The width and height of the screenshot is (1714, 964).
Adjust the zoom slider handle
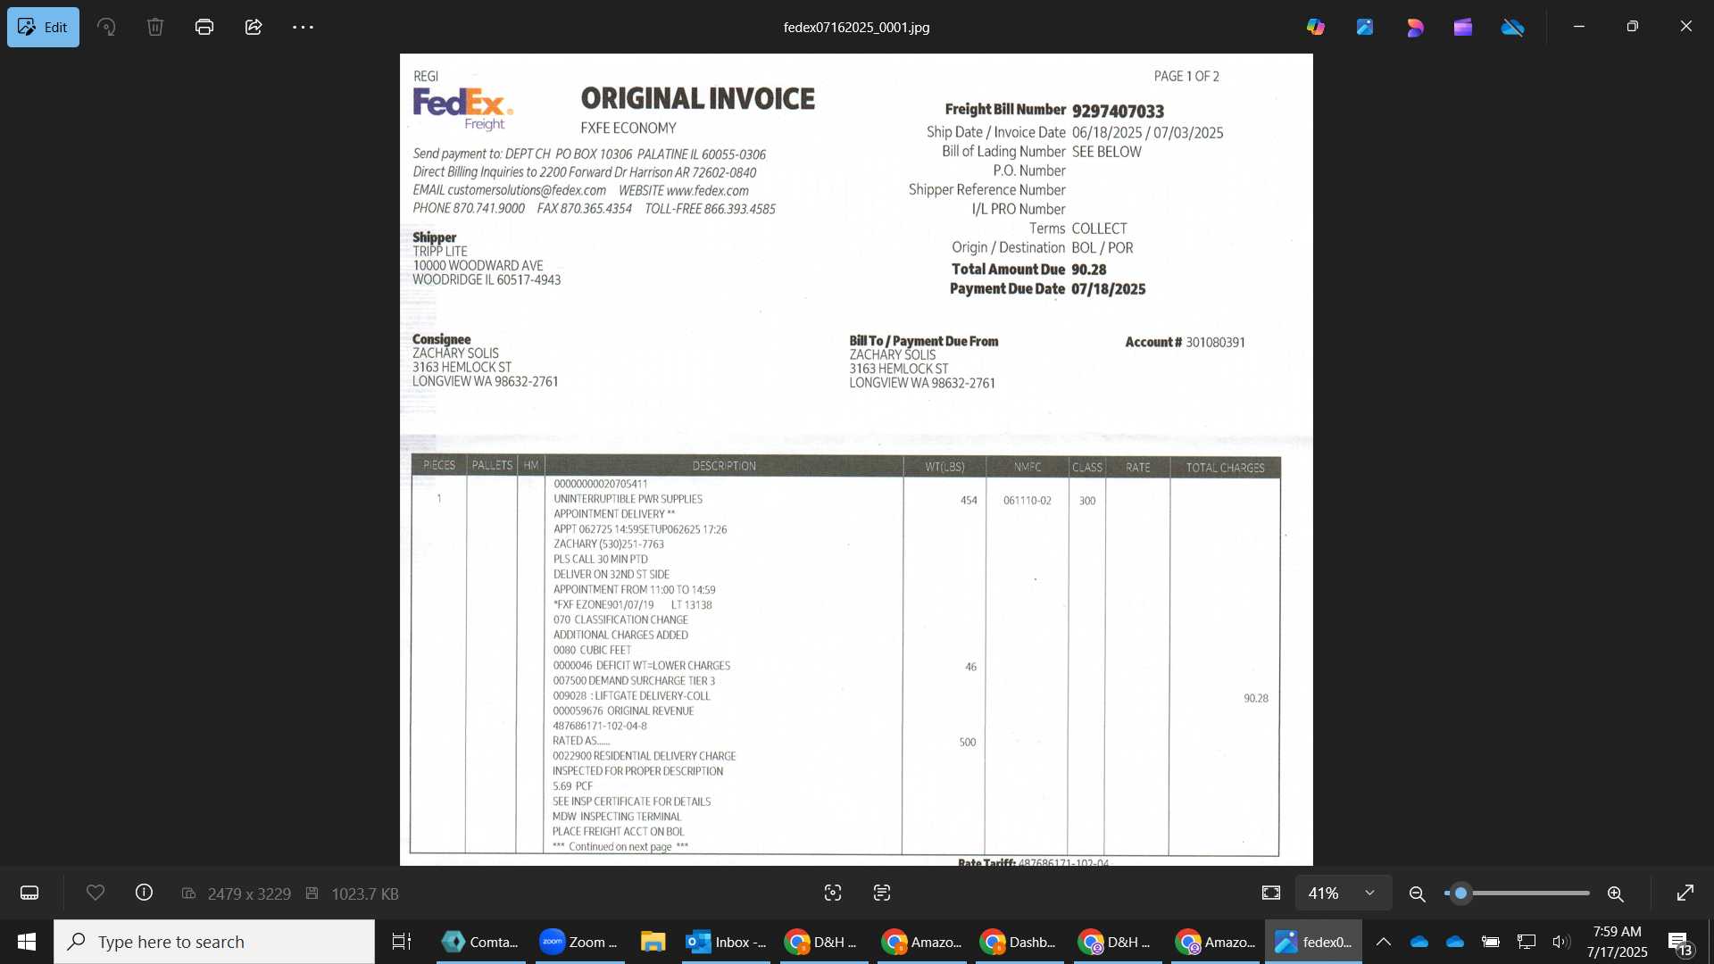coord(1461,893)
